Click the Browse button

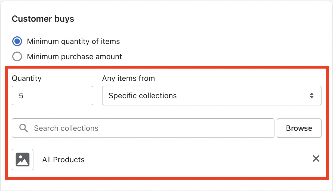pos(299,128)
